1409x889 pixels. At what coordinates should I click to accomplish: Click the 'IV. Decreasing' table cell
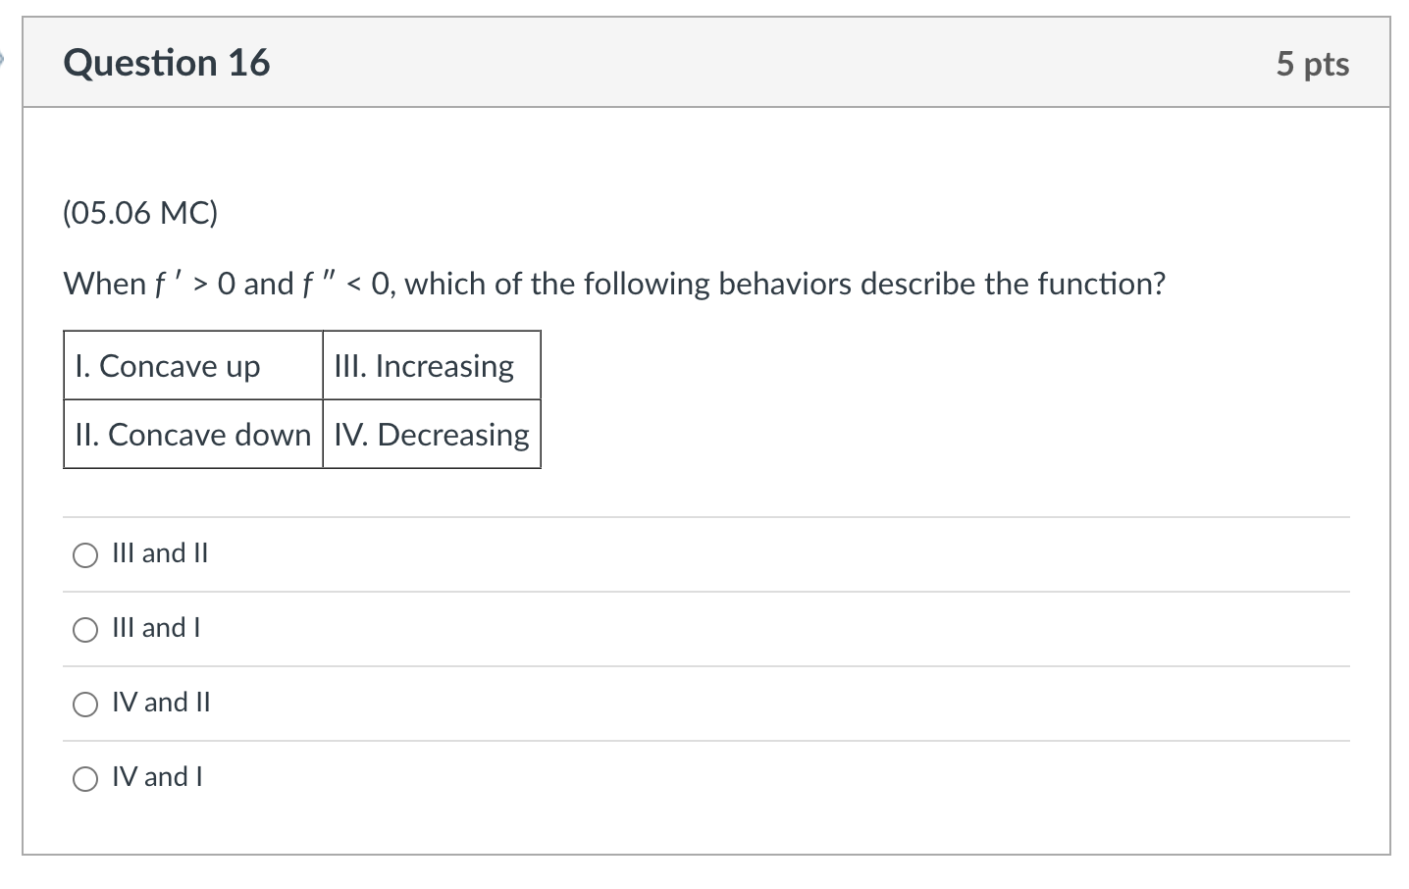pyautogui.click(x=432, y=435)
